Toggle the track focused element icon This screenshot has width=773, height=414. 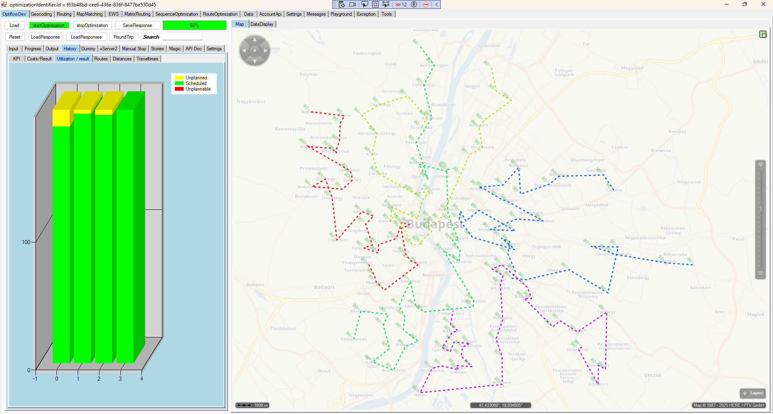tap(386, 4)
